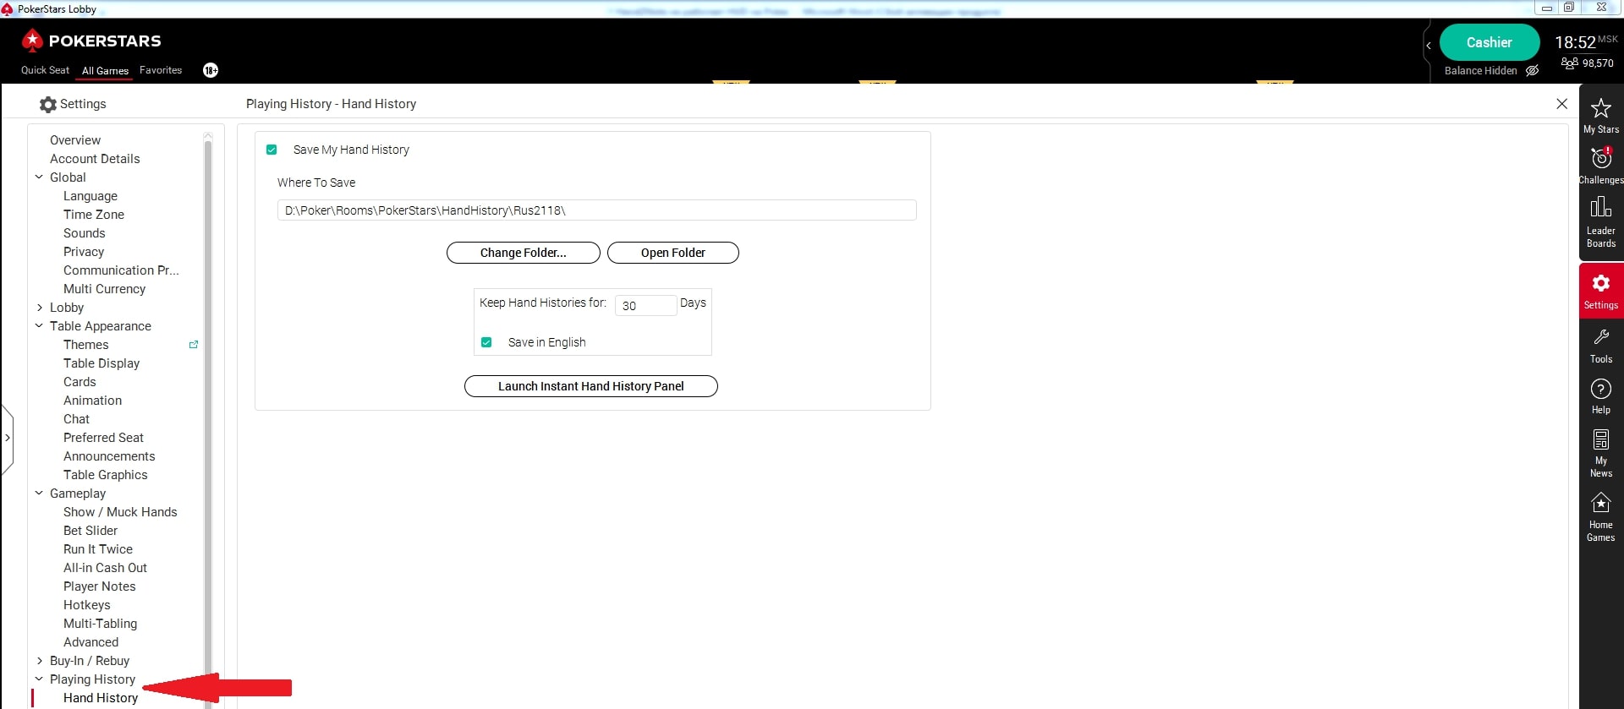Collapse the Global tree section
The height and width of the screenshot is (709, 1624).
point(39,177)
